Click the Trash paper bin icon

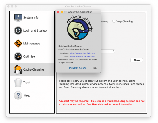point(18,83)
